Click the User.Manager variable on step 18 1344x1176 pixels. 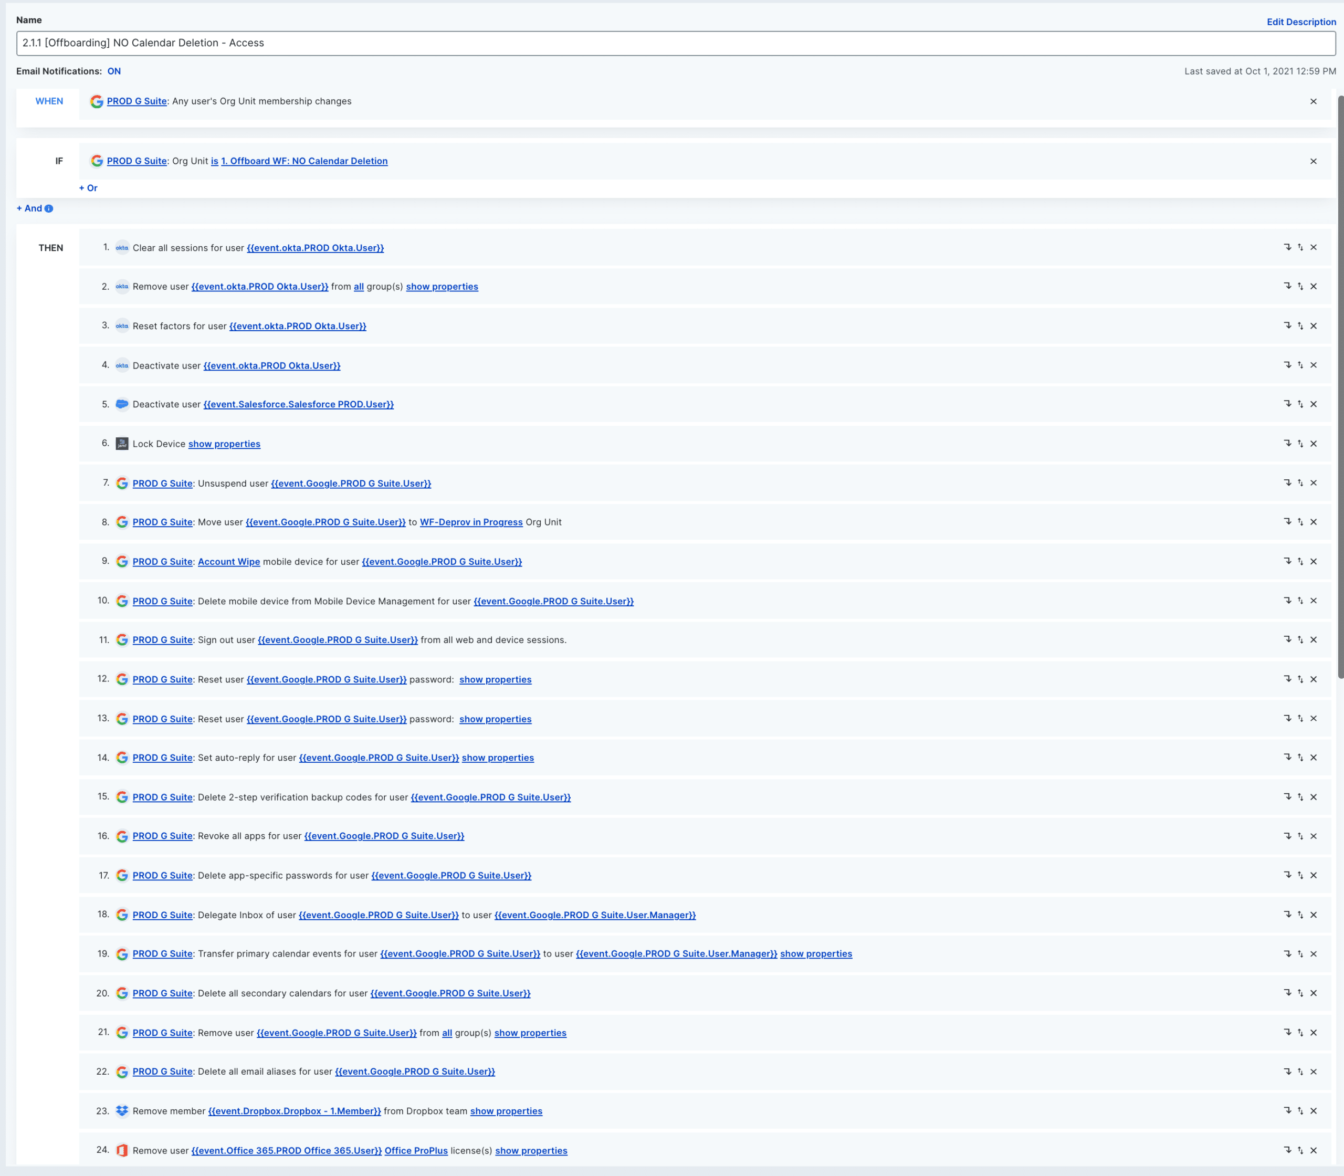pos(595,916)
